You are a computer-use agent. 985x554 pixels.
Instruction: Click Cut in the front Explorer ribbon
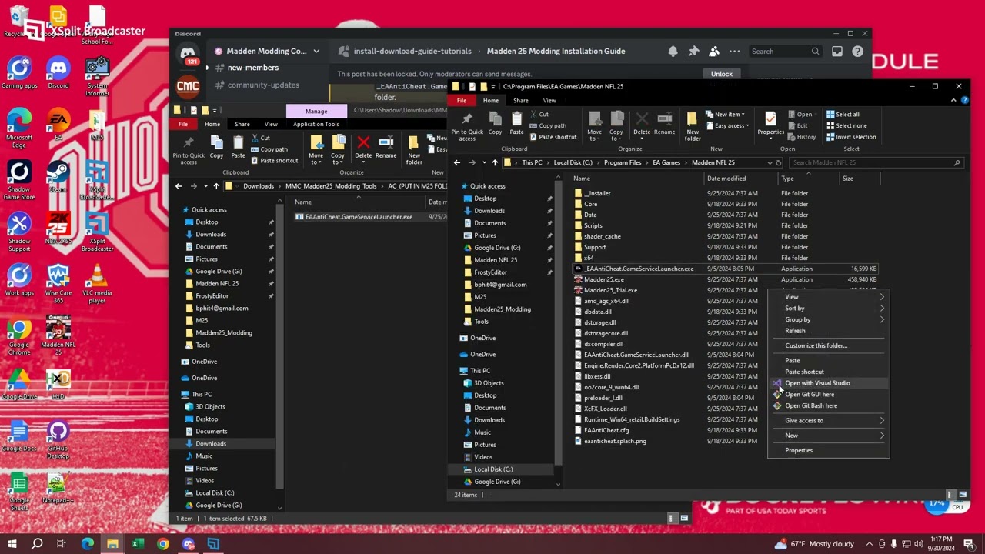[x=539, y=114]
